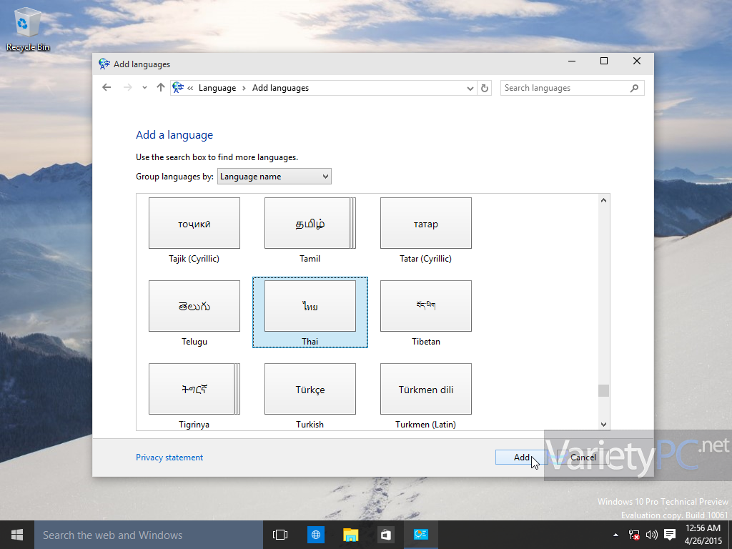Viewport: 732px width, 549px height.
Task: Open the Windows Start menu
Action: pos(17,535)
